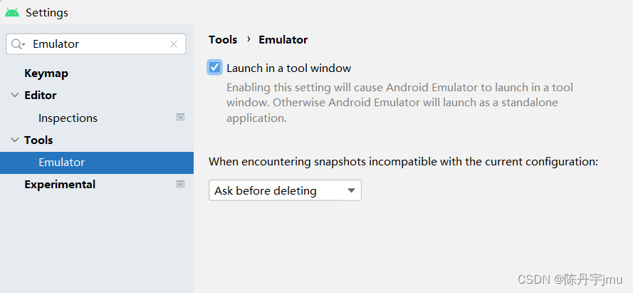Image resolution: width=633 pixels, height=293 pixels.
Task: Collapse the Tools tree section
Action: point(15,140)
